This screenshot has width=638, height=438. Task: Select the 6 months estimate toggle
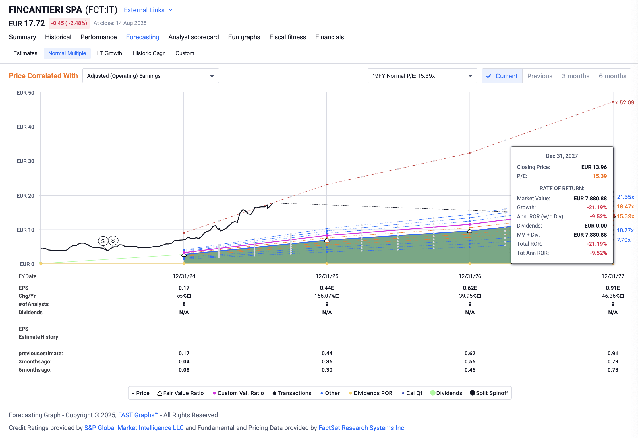(x=612, y=76)
